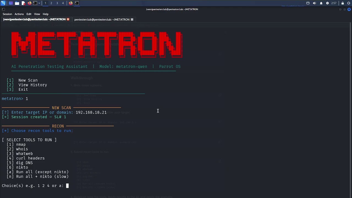Switch to workspace 4

pyautogui.click(x=63, y=3)
